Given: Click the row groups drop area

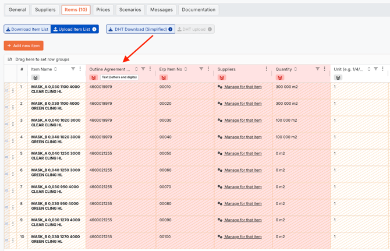Looking at the screenshot, I should coord(42,59).
